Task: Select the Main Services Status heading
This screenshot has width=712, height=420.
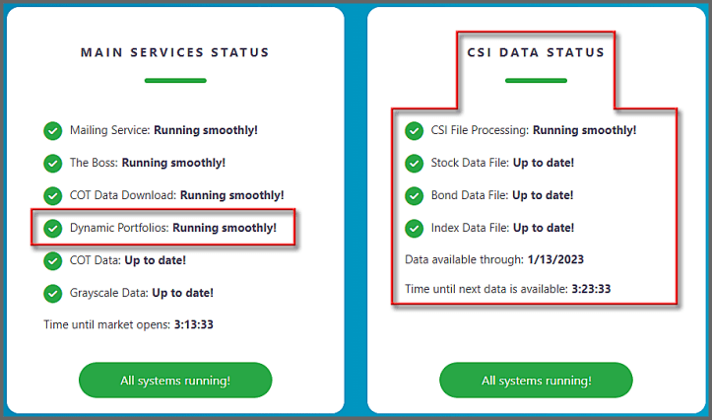Action: [175, 52]
